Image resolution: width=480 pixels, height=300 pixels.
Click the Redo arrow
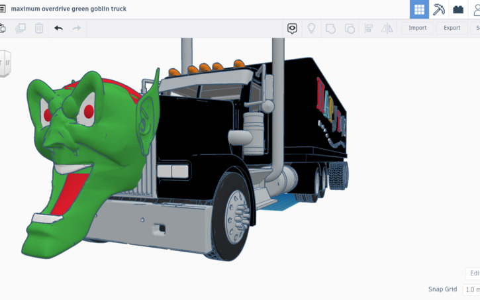77,28
